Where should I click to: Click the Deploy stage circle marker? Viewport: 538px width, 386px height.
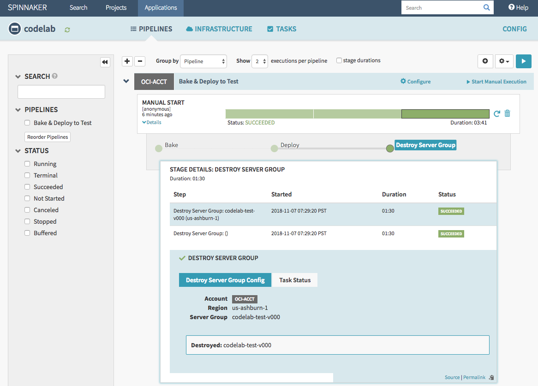[x=274, y=148]
